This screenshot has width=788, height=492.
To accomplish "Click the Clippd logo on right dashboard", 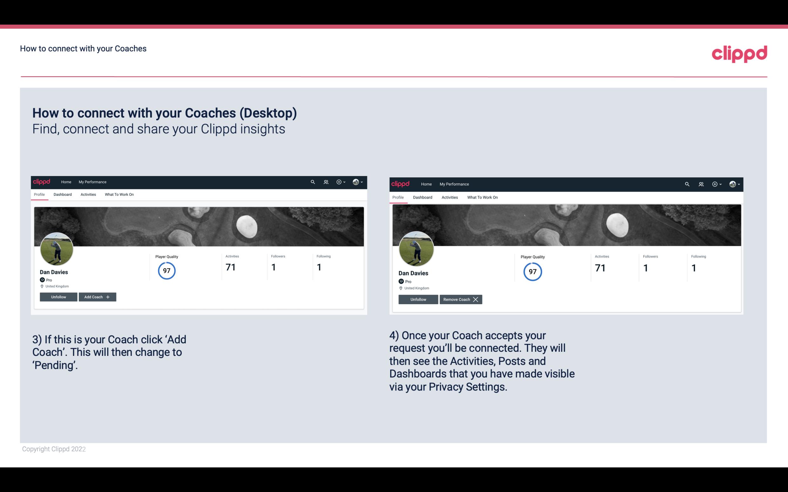I will [401, 184].
